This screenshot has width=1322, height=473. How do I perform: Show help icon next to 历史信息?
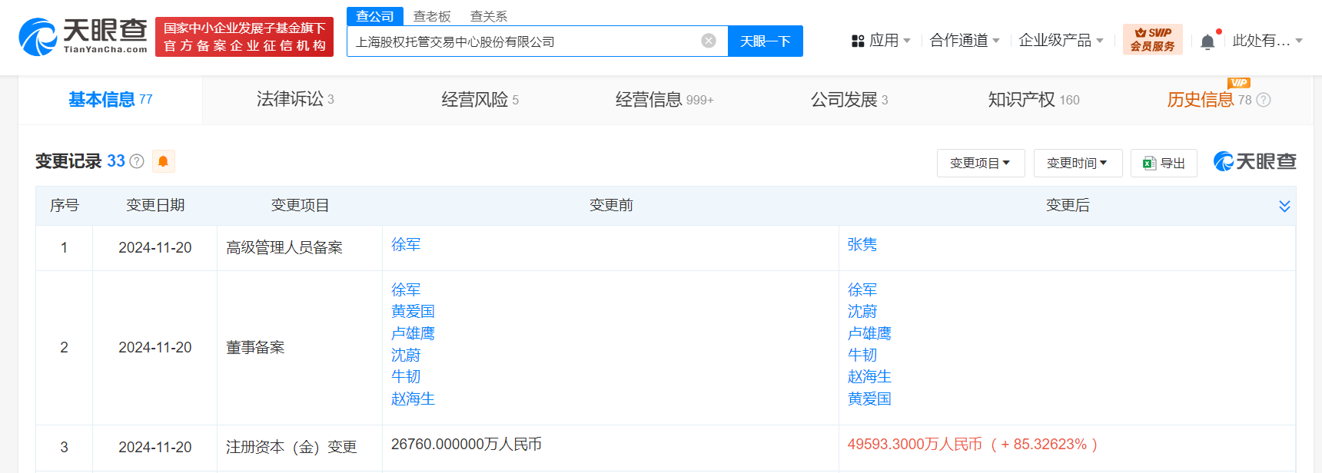coord(1264,100)
